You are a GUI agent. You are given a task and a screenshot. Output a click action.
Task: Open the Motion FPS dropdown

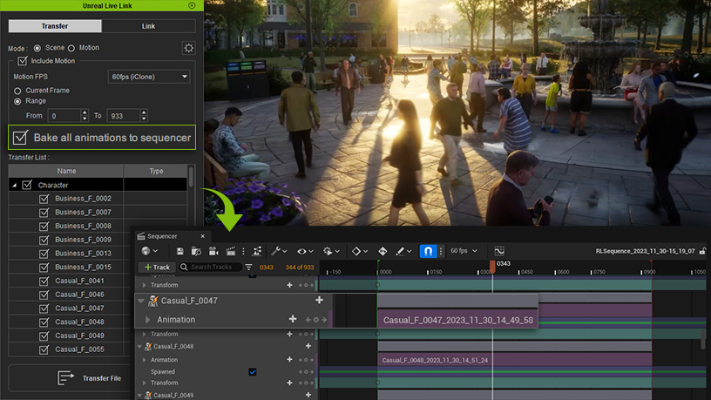pyautogui.click(x=148, y=77)
